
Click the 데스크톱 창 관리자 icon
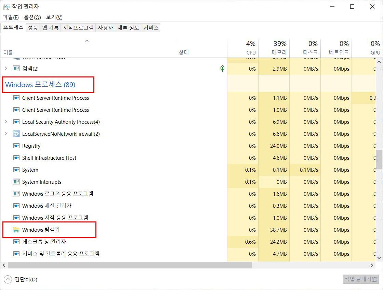(16, 242)
